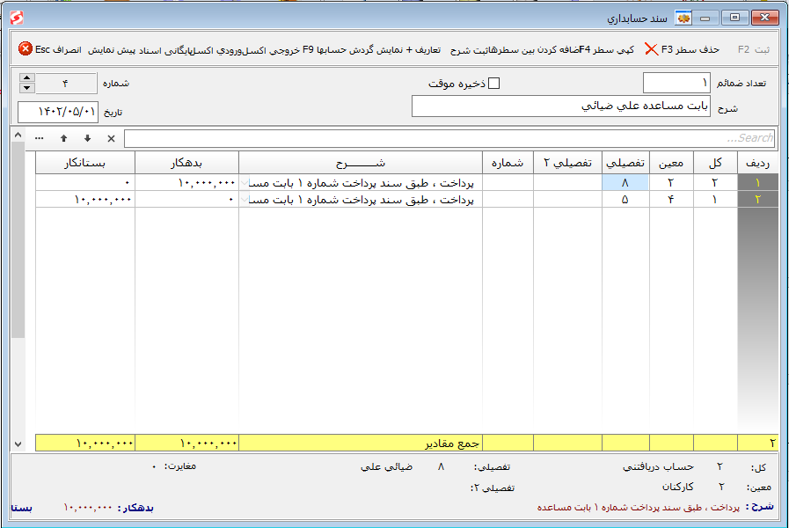Click the red cancel (انصراف Esc) circle icon
Screen dimensions: 789x528
pyautogui.click(x=26, y=48)
